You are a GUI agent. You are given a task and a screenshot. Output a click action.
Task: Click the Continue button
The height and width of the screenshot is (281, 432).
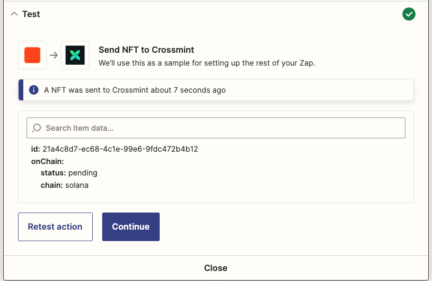click(131, 227)
